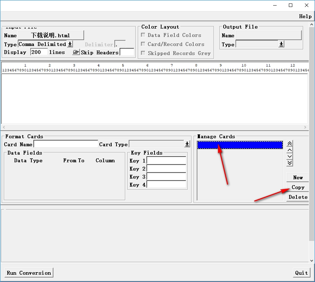Viewport: 315px width, 282px height.
Task: Click the input file name button
Action: pyautogui.click(x=51, y=35)
